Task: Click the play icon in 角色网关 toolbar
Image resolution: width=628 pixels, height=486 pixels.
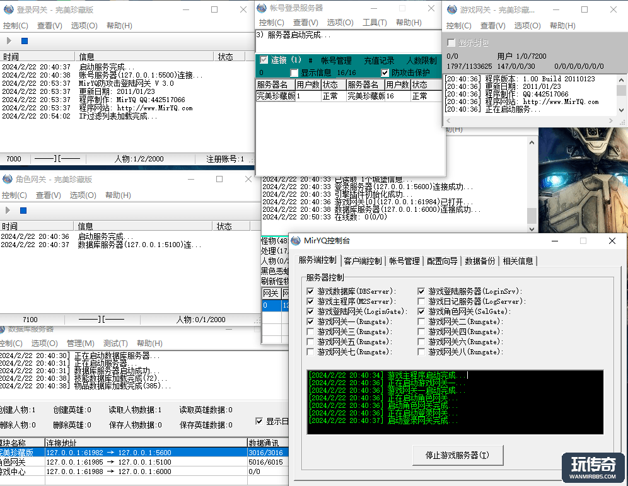Action: (8, 210)
